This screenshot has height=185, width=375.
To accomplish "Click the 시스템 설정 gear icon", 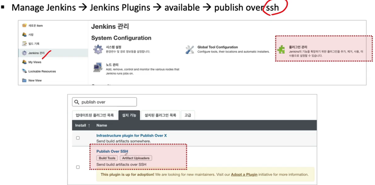I will [98, 49].
